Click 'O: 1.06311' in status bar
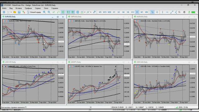Image resolution: width=199 pixels, height=112 pixels. 130,107
